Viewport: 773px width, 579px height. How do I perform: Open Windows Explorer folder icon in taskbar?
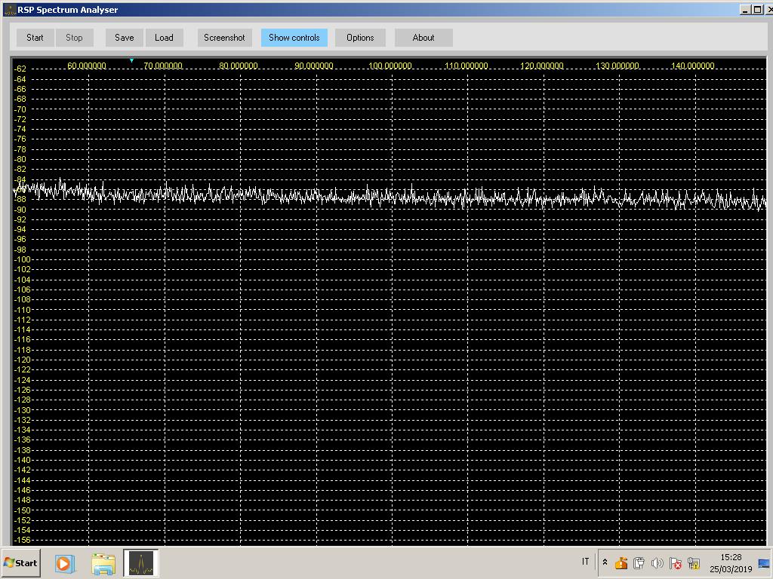pyautogui.click(x=103, y=563)
